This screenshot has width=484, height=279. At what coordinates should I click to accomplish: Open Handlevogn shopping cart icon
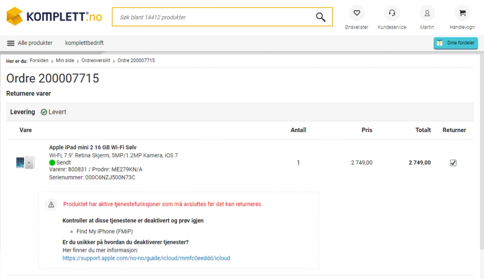pyautogui.click(x=462, y=13)
